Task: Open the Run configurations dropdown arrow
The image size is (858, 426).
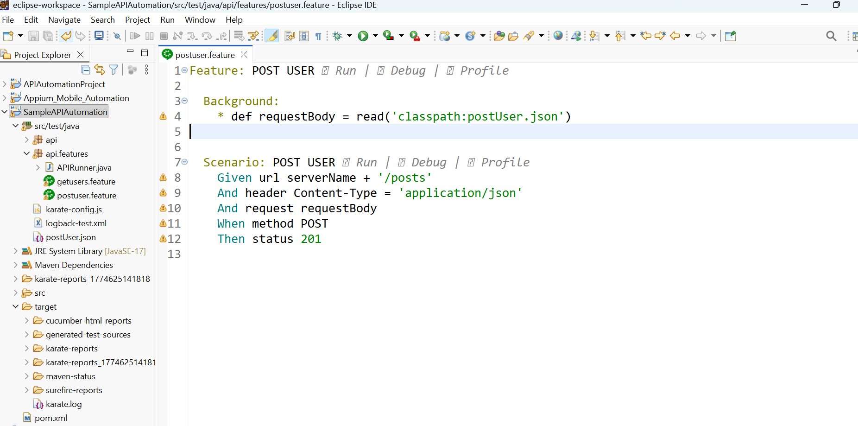Action: [x=375, y=36]
